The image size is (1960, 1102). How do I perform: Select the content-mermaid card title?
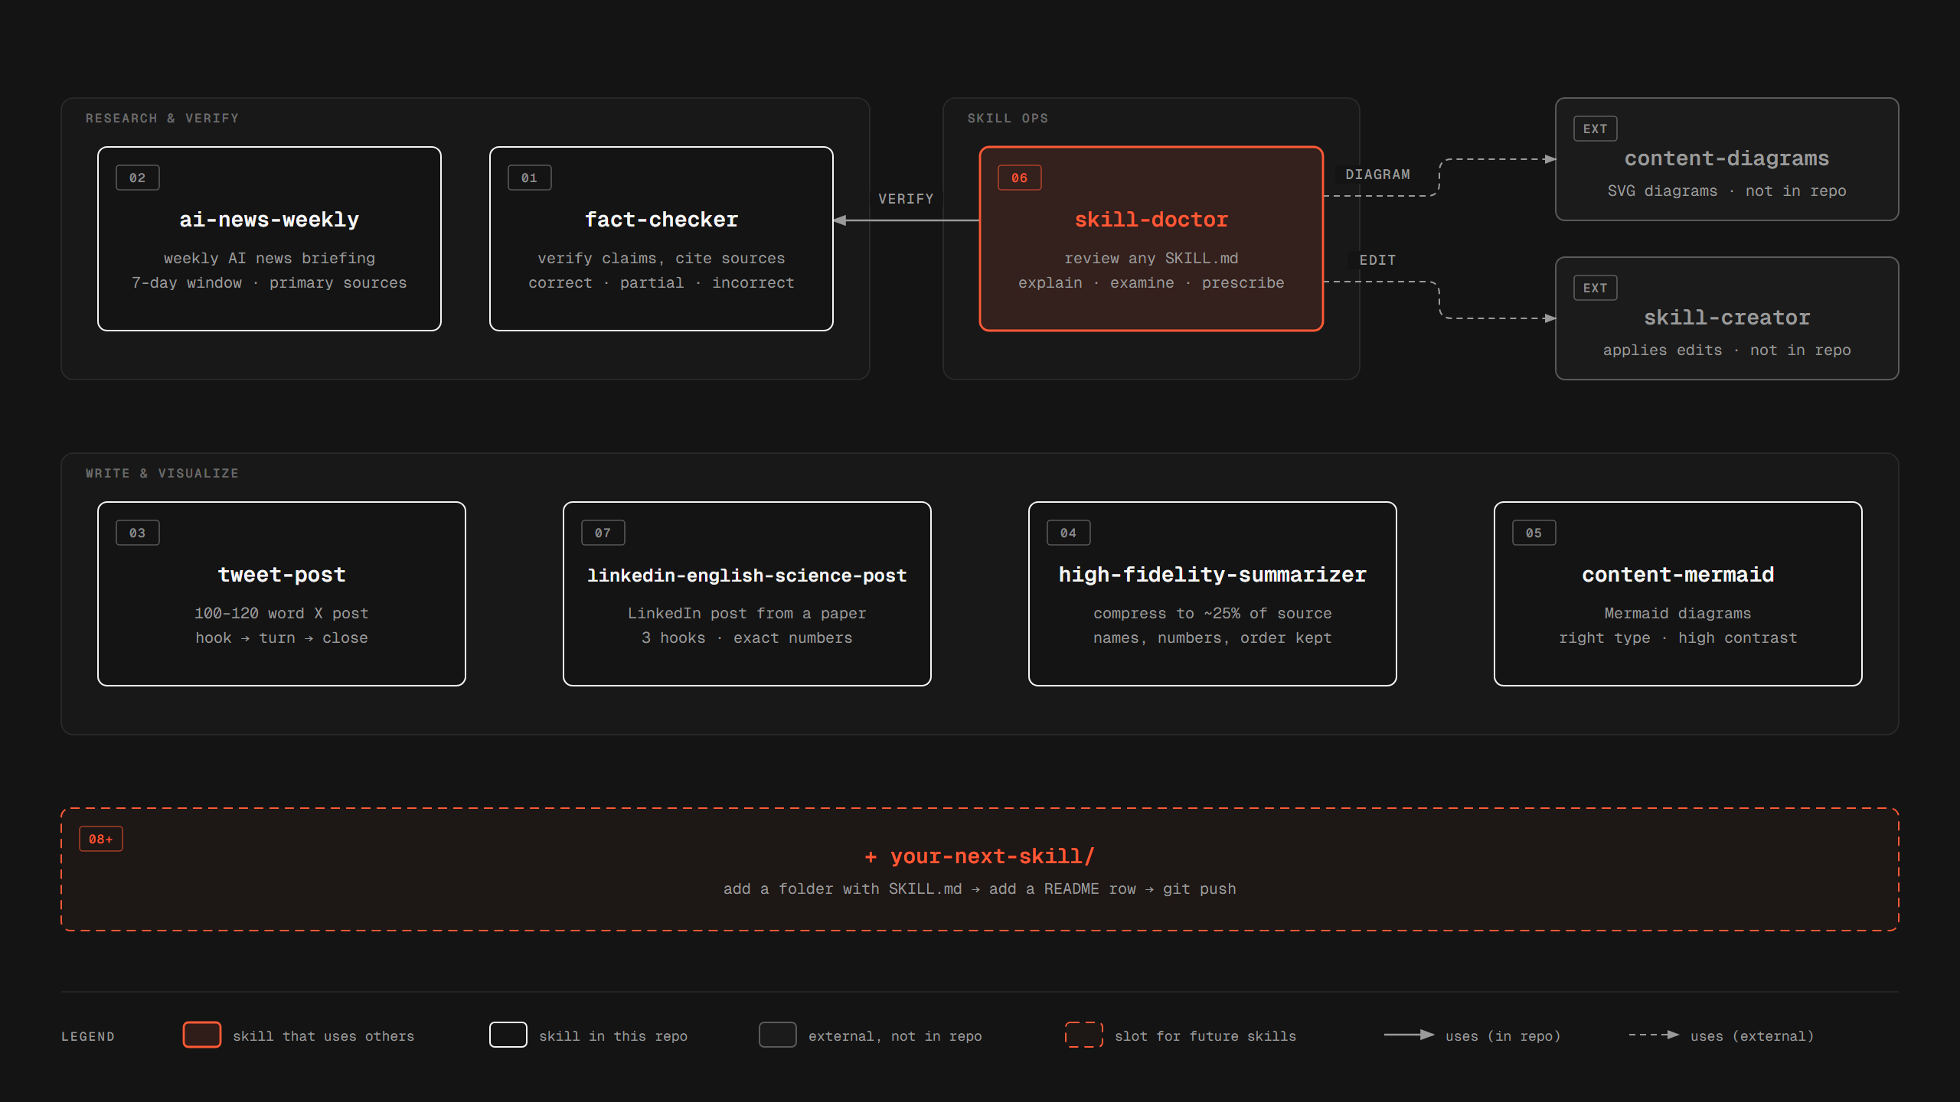coord(1677,575)
